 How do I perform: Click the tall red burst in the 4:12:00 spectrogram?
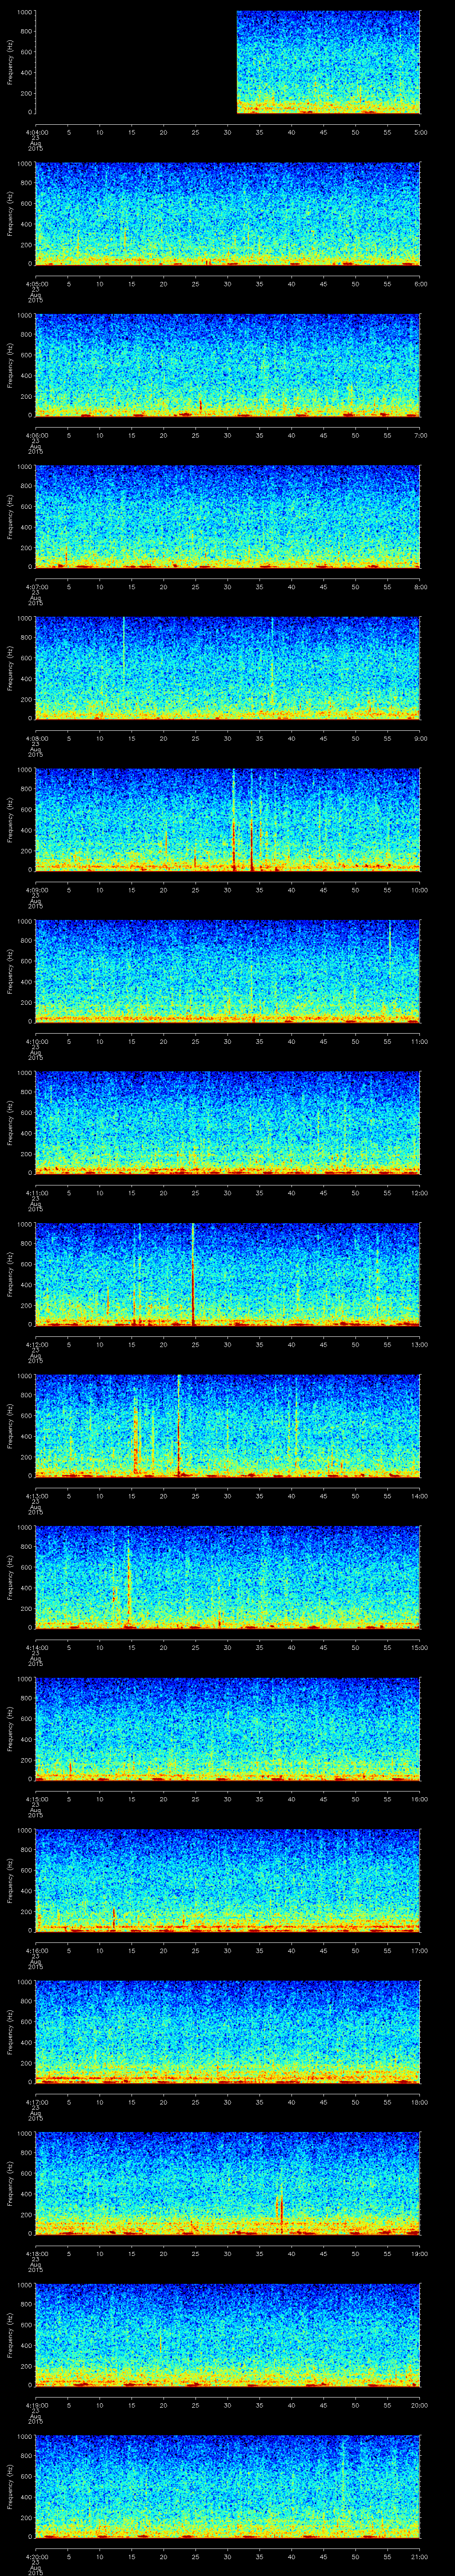193,1275
